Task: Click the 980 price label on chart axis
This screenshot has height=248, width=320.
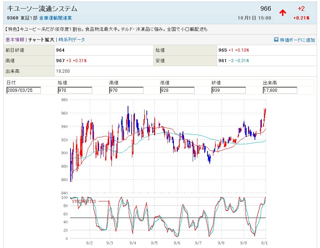Action: 64,100
